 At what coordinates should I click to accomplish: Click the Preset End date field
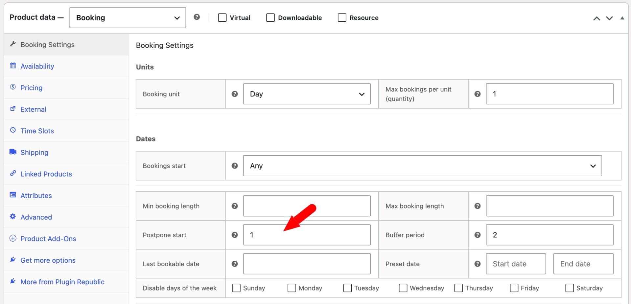click(583, 264)
